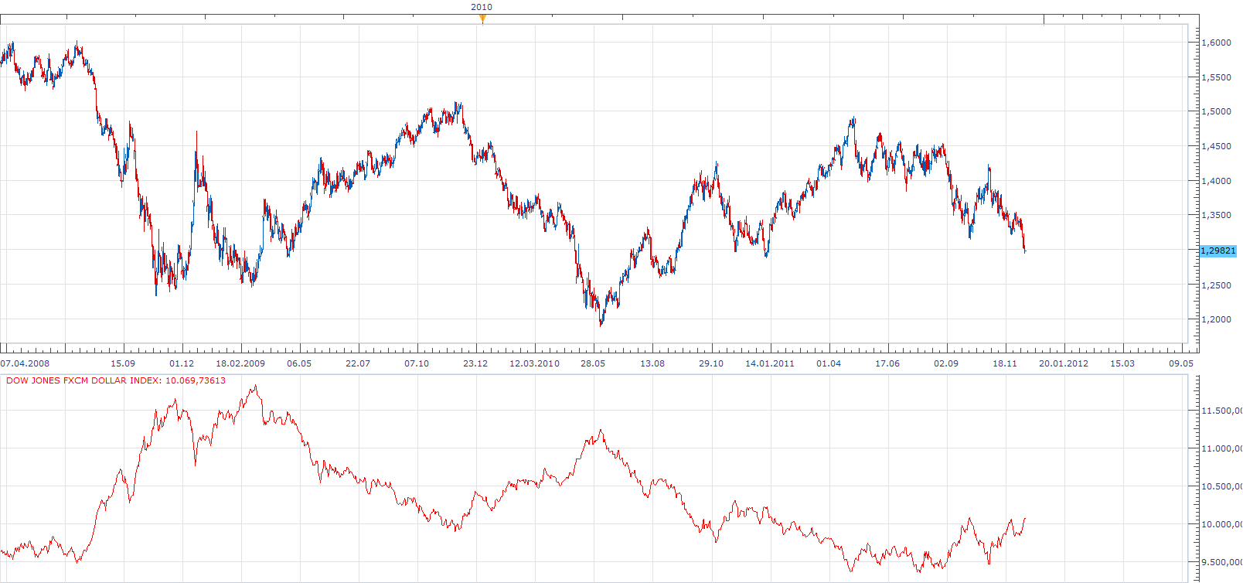This screenshot has height=583, width=1243.
Task: Click the 1,5000 price level on the axis
Action: [x=1217, y=111]
